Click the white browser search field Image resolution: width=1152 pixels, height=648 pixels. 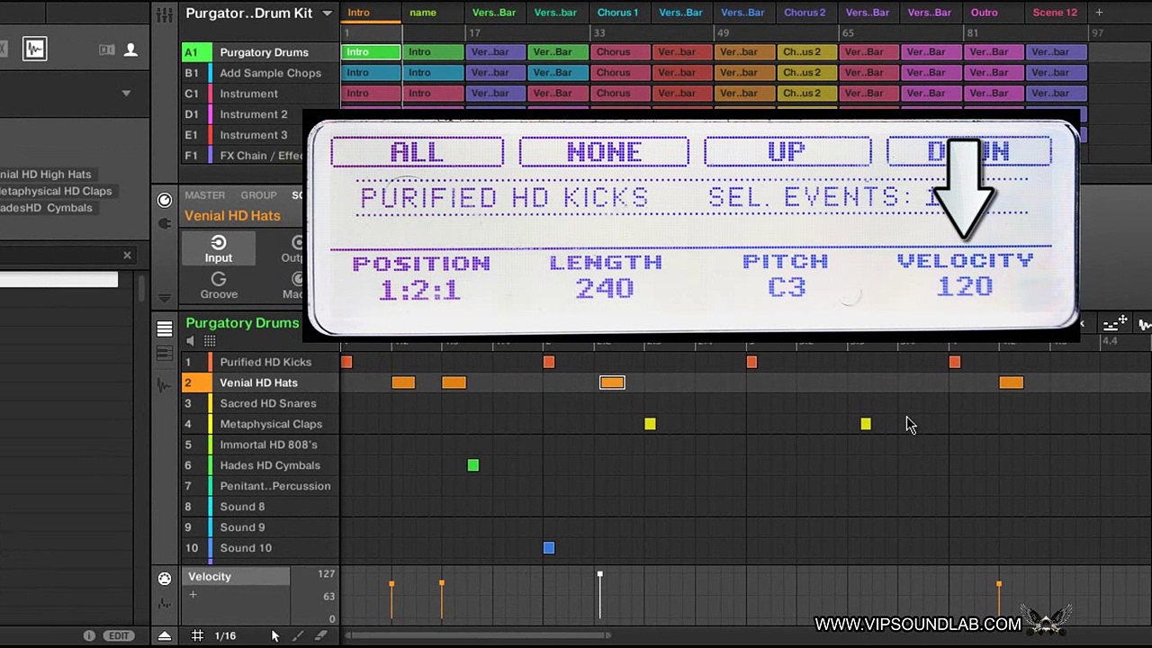pyautogui.click(x=58, y=280)
